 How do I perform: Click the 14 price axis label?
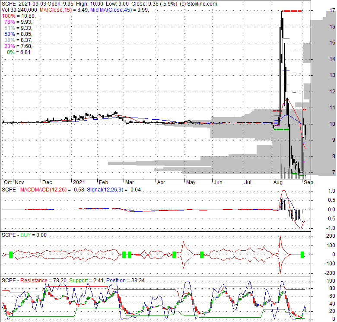coord(332,59)
